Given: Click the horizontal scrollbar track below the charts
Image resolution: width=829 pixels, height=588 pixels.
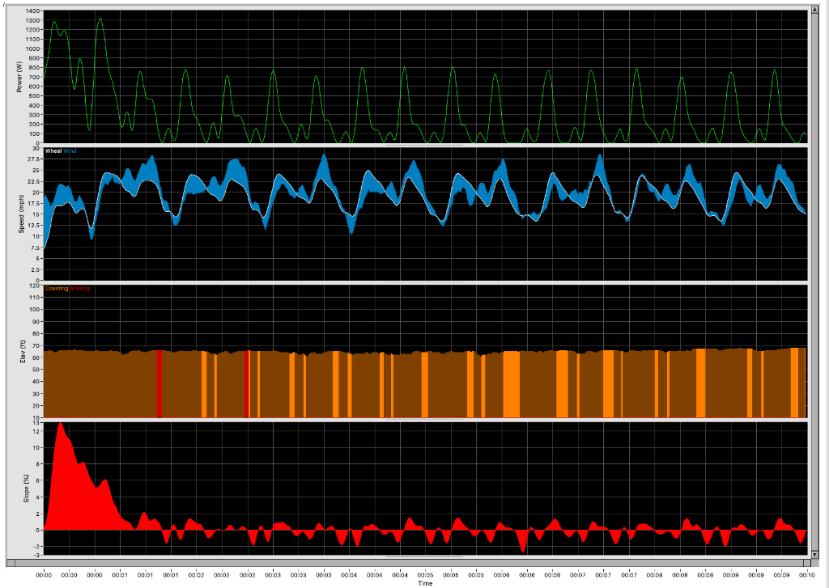Looking at the screenshot, I should (408, 563).
